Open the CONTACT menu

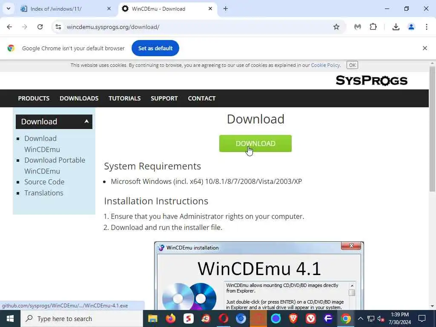pyautogui.click(x=201, y=98)
